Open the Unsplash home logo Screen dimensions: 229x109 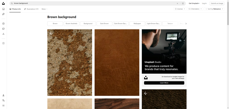point(3,3)
